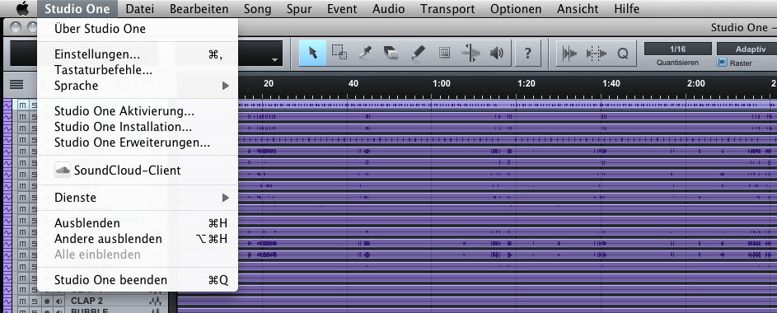This screenshot has width=777, height=313.
Task: Select the Listen speaker tool
Action: tap(497, 53)
